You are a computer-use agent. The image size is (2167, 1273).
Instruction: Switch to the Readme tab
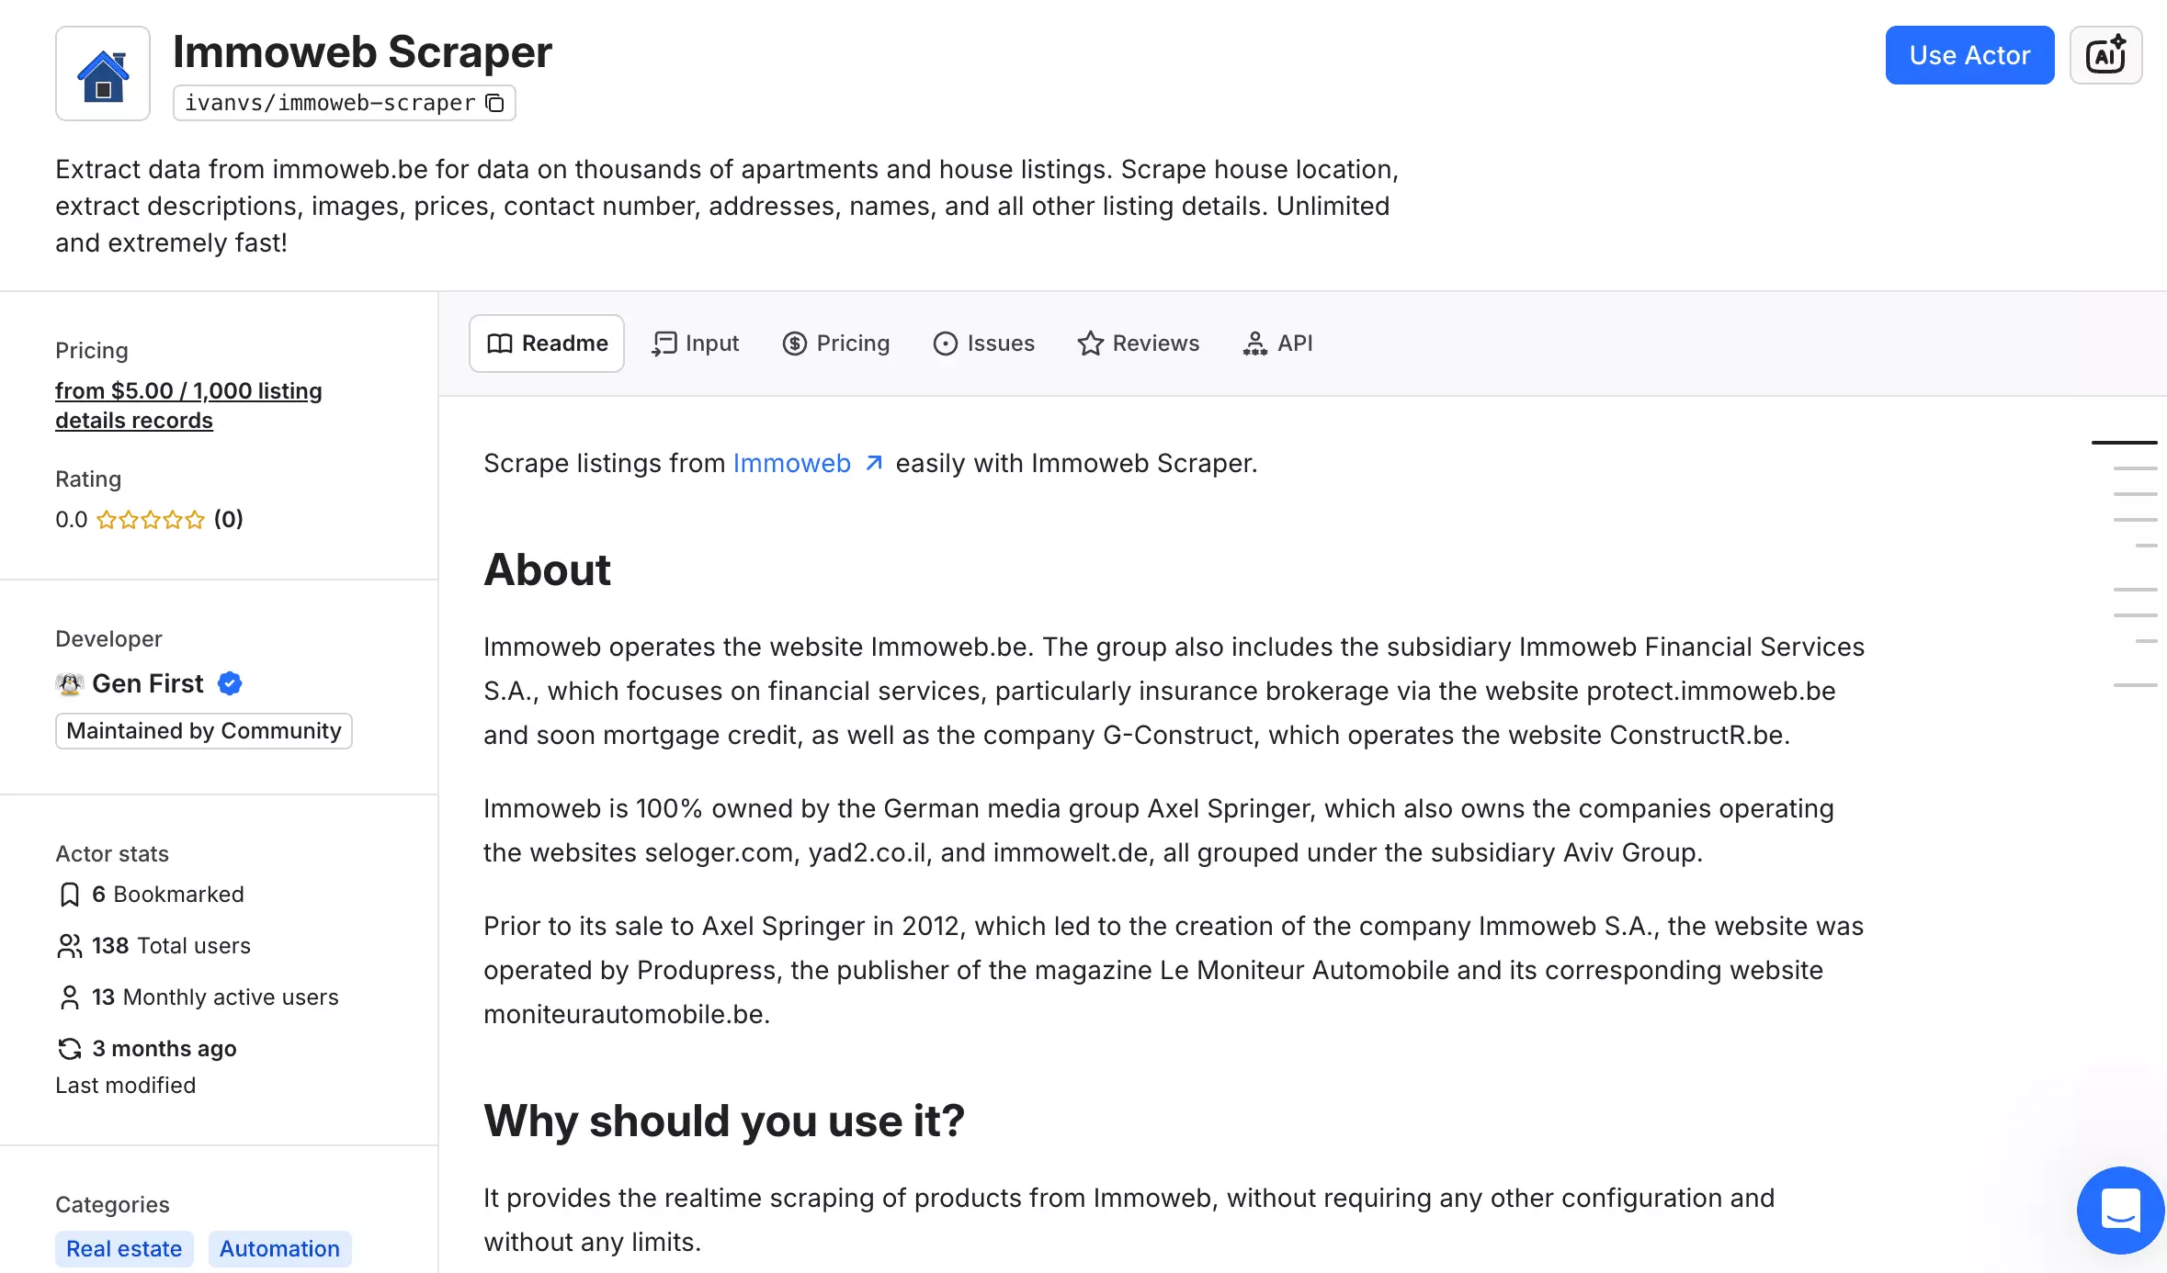point(547,344)
